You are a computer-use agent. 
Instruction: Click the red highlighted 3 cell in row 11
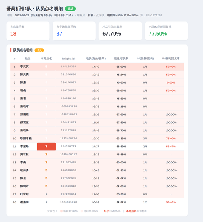[46, 147]
